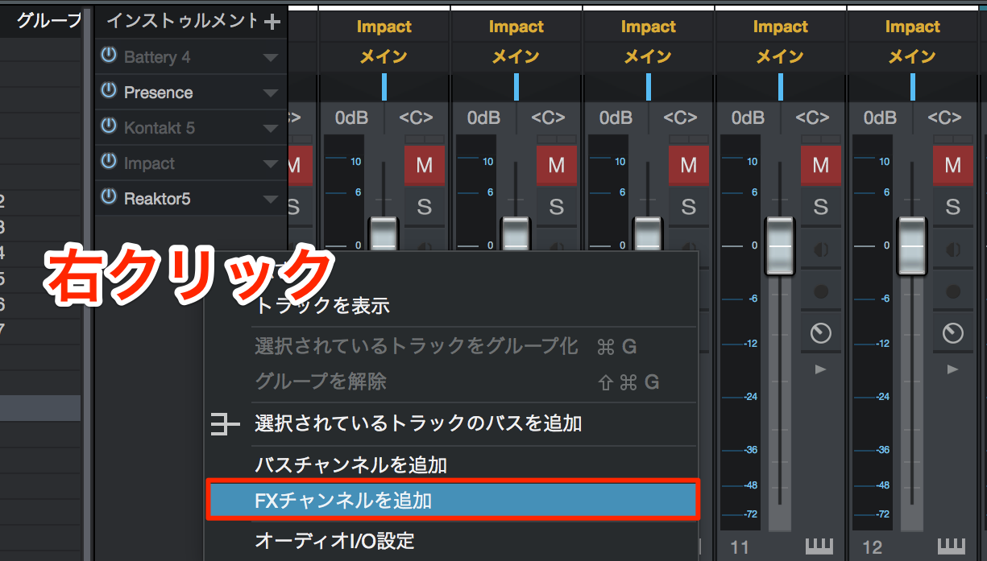This screenshot has width=987, height=561.
Task: Click the knob icon on channel 12
Action: 952,332
